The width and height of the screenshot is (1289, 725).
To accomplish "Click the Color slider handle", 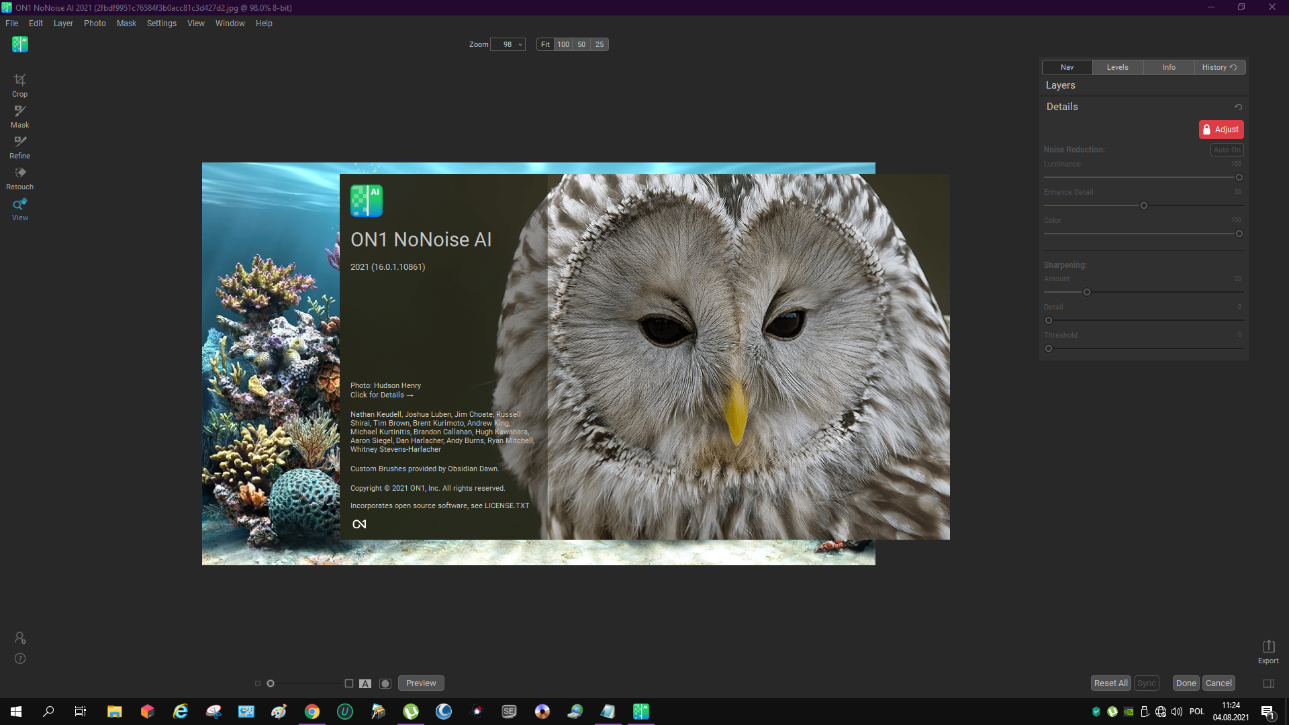I will [1239, 234].
